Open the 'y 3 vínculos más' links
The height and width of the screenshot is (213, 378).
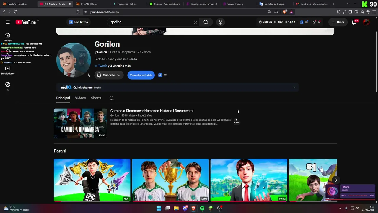119,66
